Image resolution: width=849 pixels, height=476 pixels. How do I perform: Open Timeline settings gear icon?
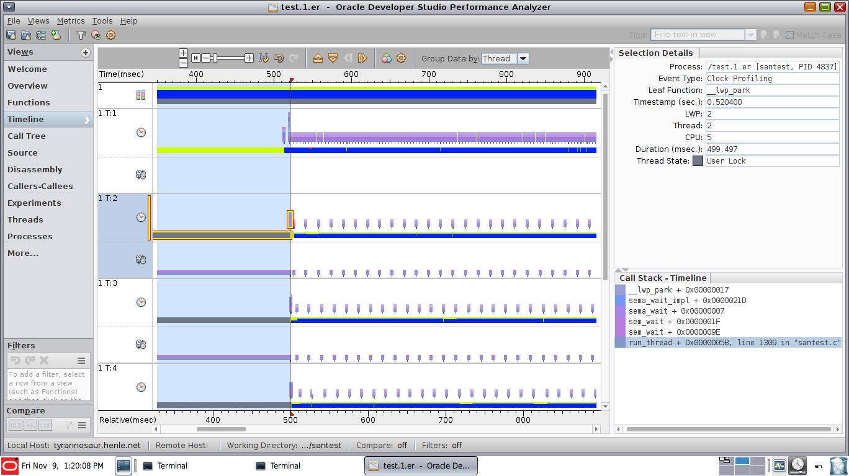point(401,58)
